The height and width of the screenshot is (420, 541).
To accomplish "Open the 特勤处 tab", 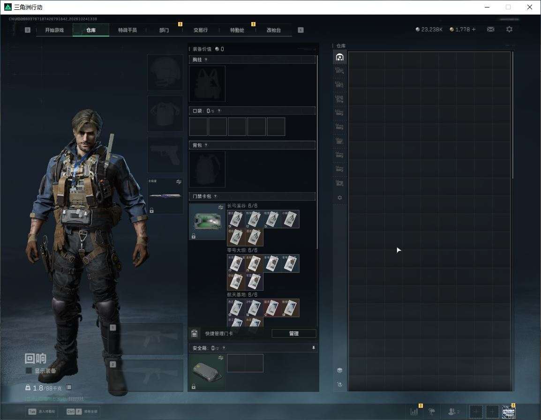I will point(237,30).
